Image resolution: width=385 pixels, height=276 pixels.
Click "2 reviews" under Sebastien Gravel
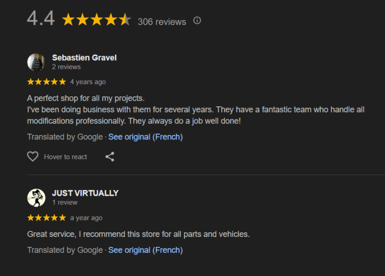[66, 67]
